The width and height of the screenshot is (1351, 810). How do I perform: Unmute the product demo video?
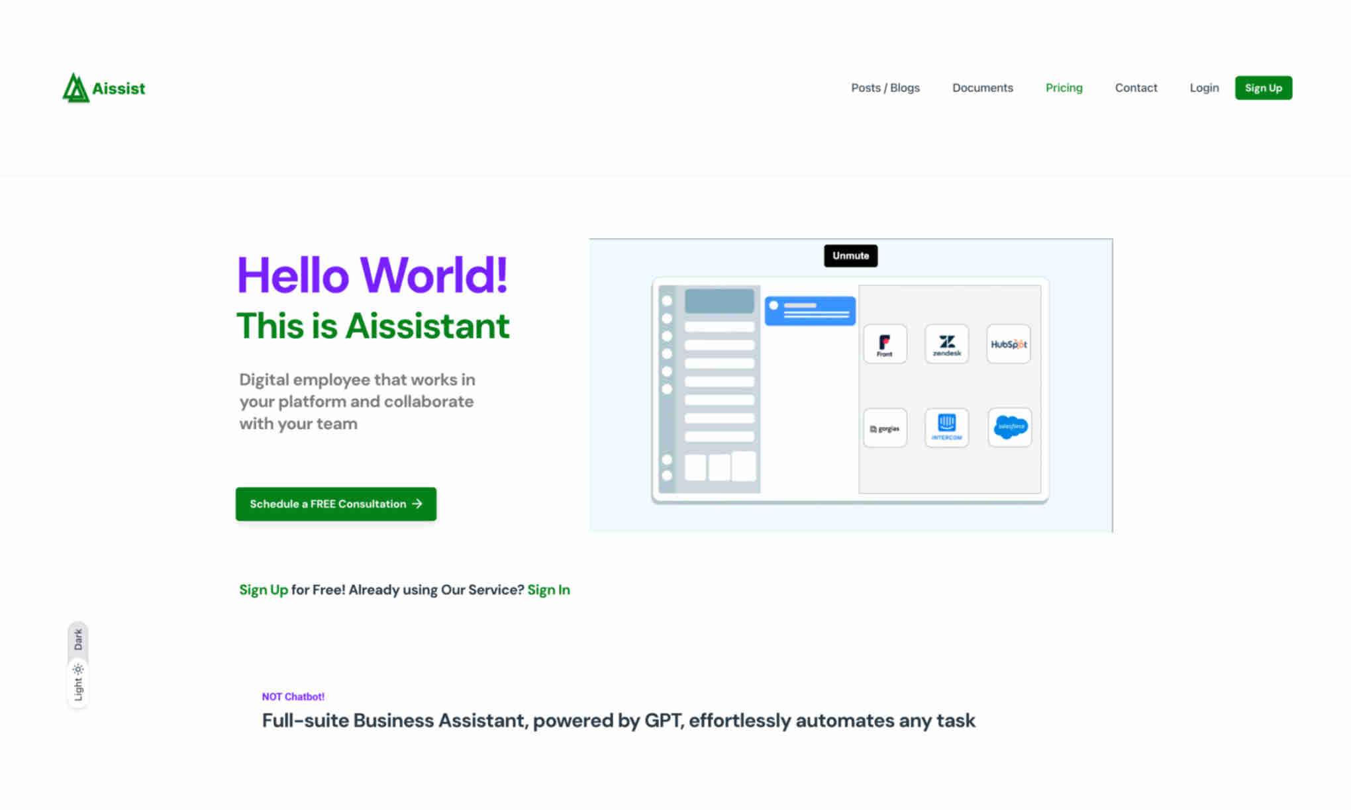pos(850,255)
